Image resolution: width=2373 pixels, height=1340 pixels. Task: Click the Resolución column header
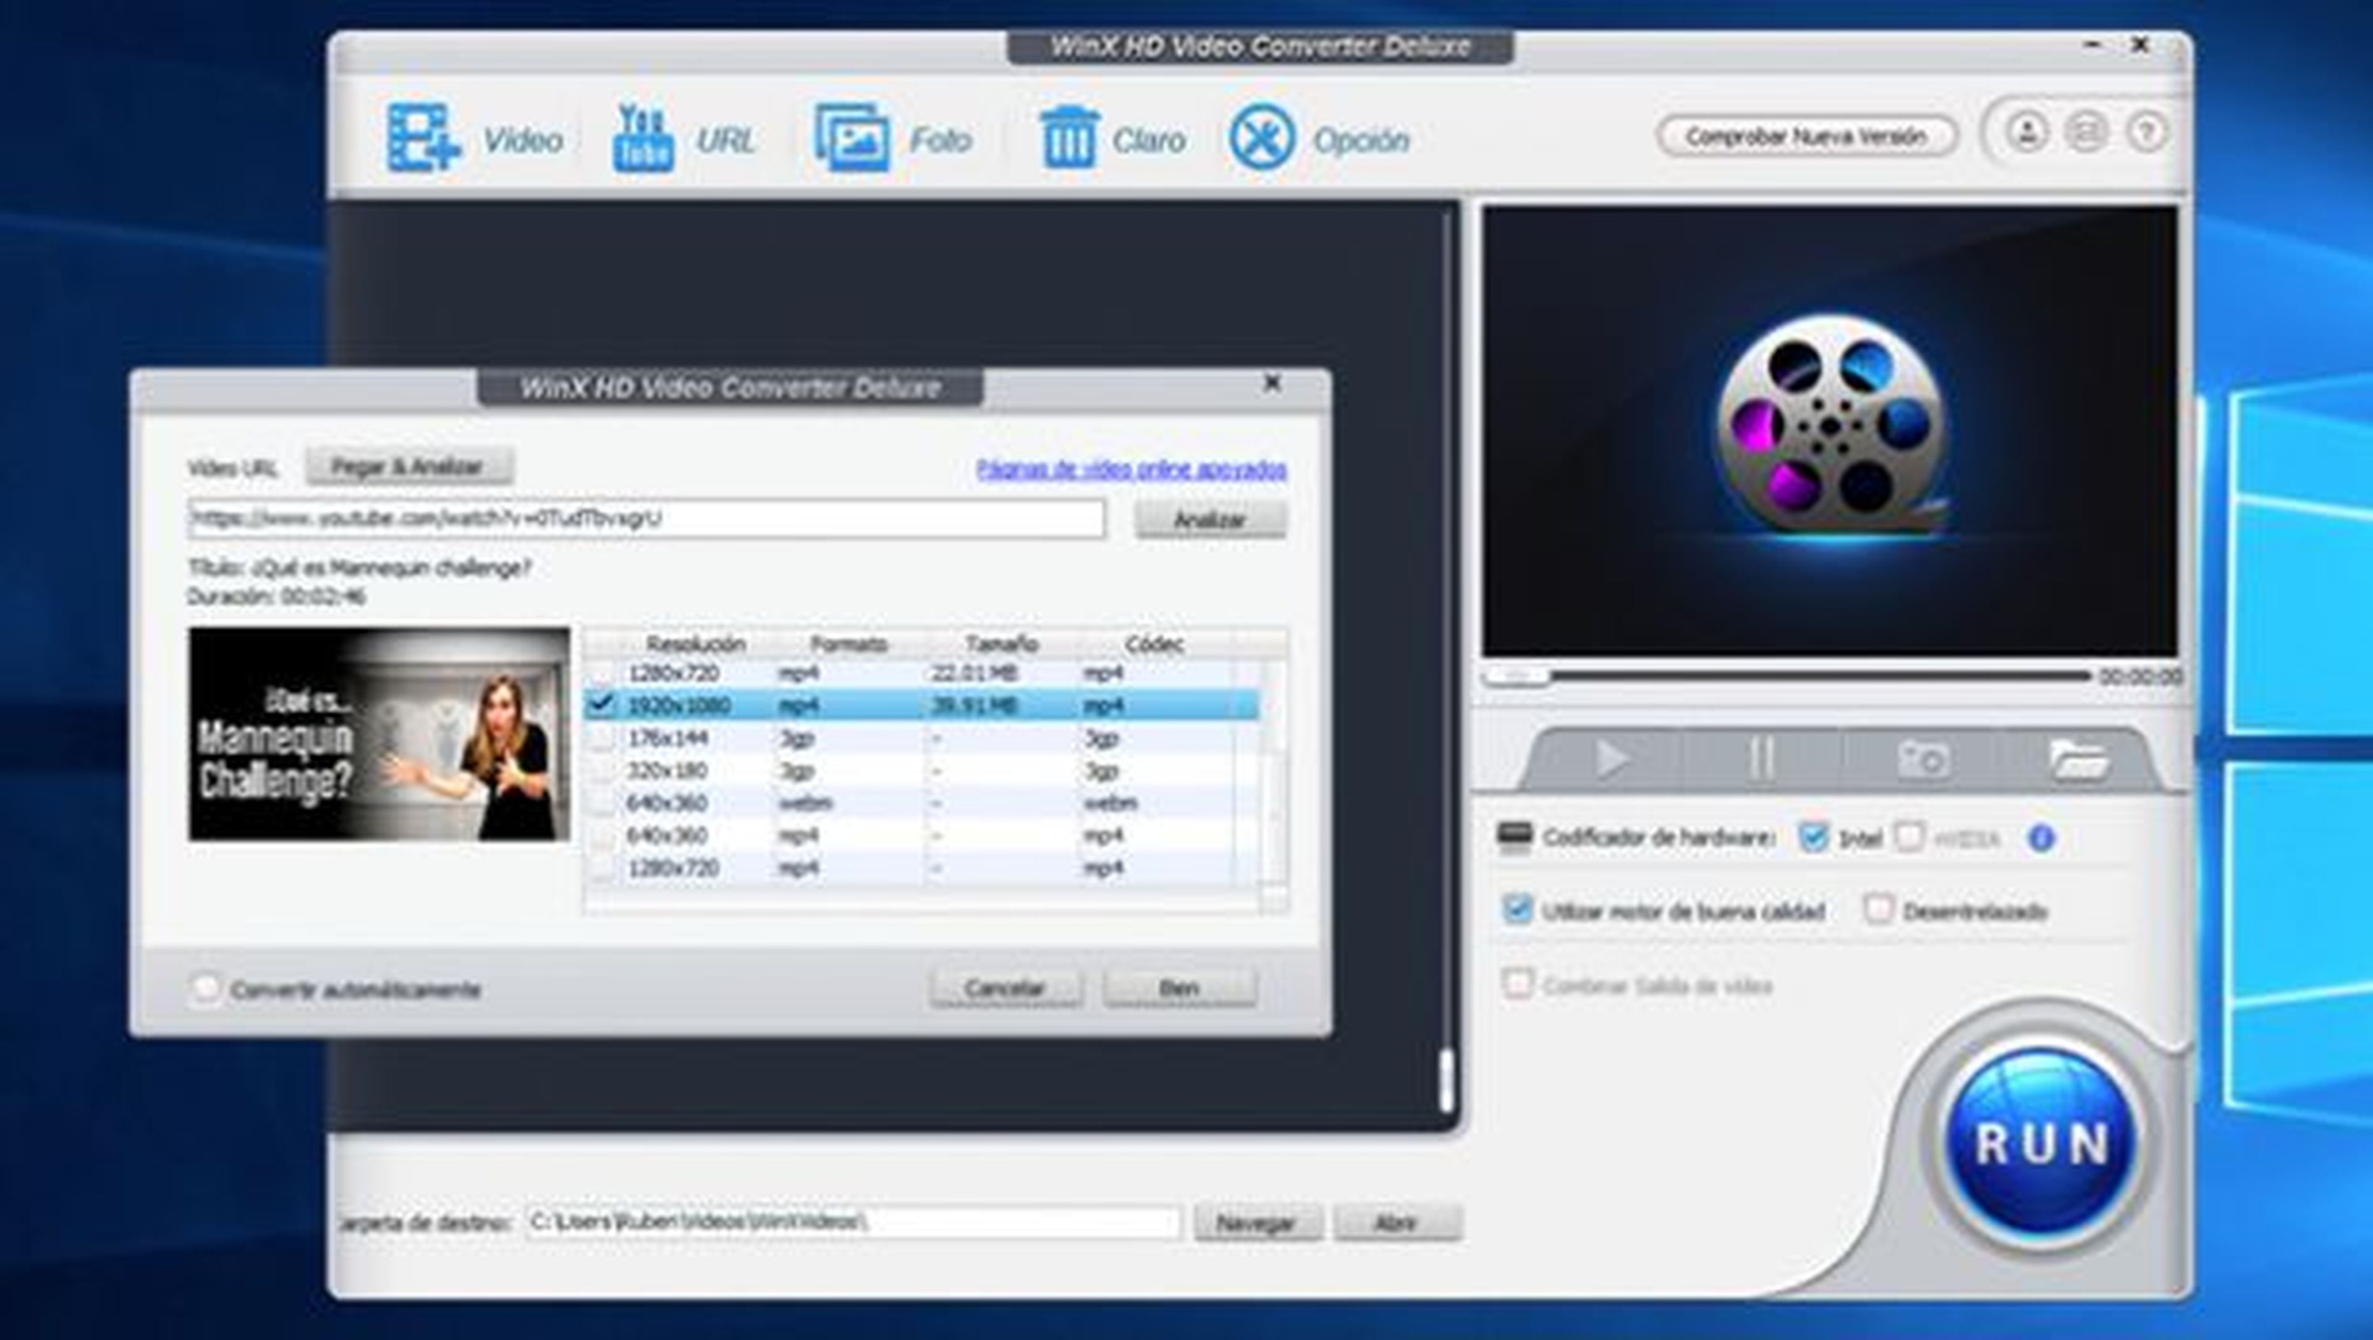click(695, 643)
